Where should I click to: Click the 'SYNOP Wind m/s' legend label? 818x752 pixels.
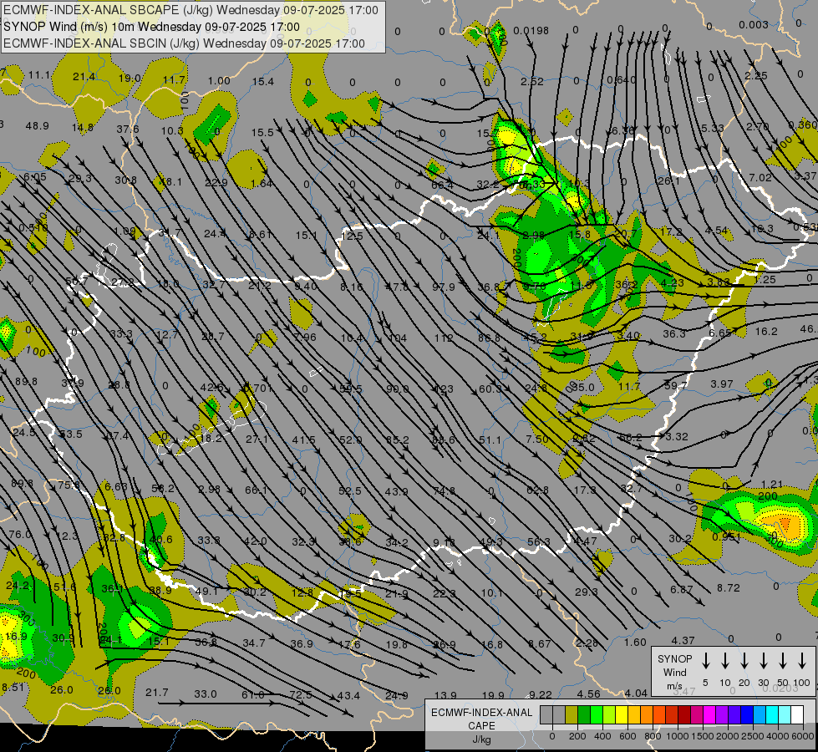(674, 672)
